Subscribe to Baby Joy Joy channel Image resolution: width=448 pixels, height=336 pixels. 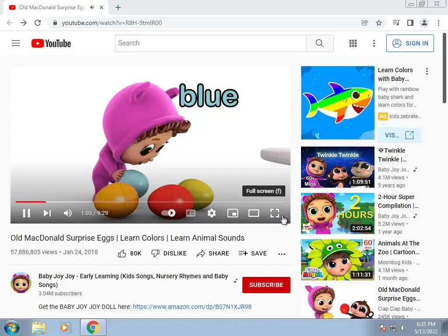coord(266,285)
